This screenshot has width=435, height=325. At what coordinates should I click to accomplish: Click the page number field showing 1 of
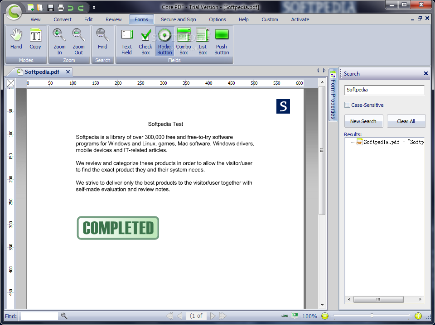tap(196, 316)
